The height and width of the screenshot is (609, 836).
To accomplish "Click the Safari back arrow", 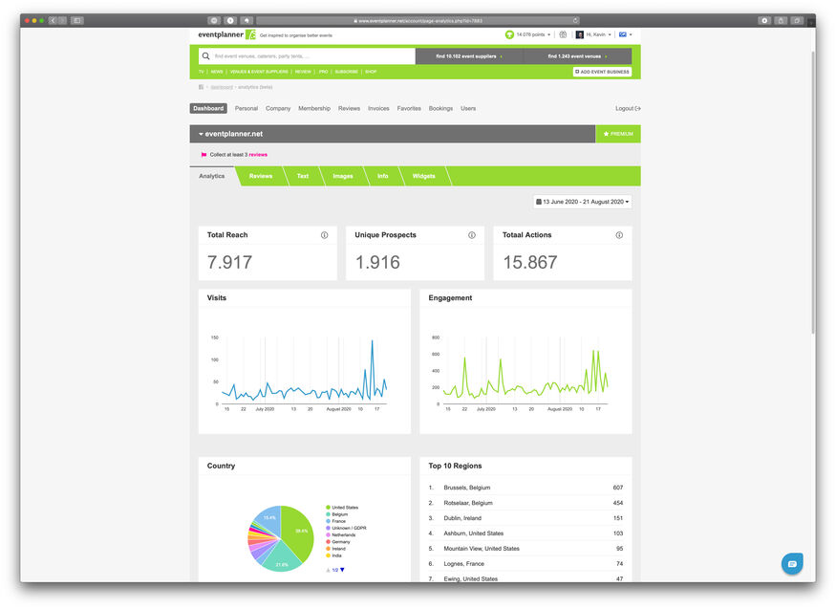I will click(53, 20).
